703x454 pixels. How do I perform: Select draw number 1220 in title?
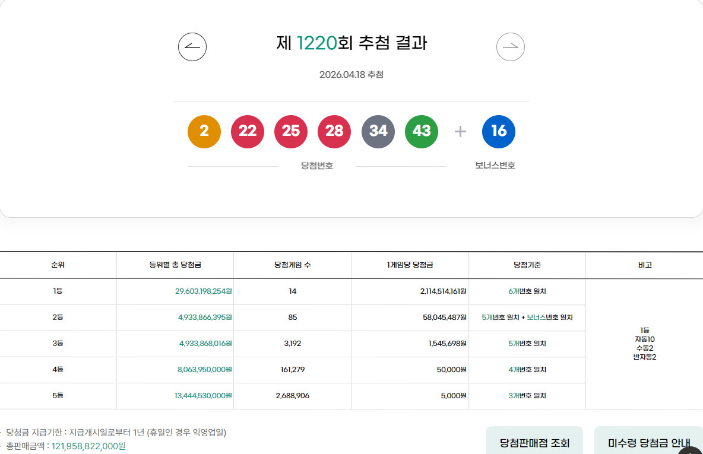coord(316,43)
